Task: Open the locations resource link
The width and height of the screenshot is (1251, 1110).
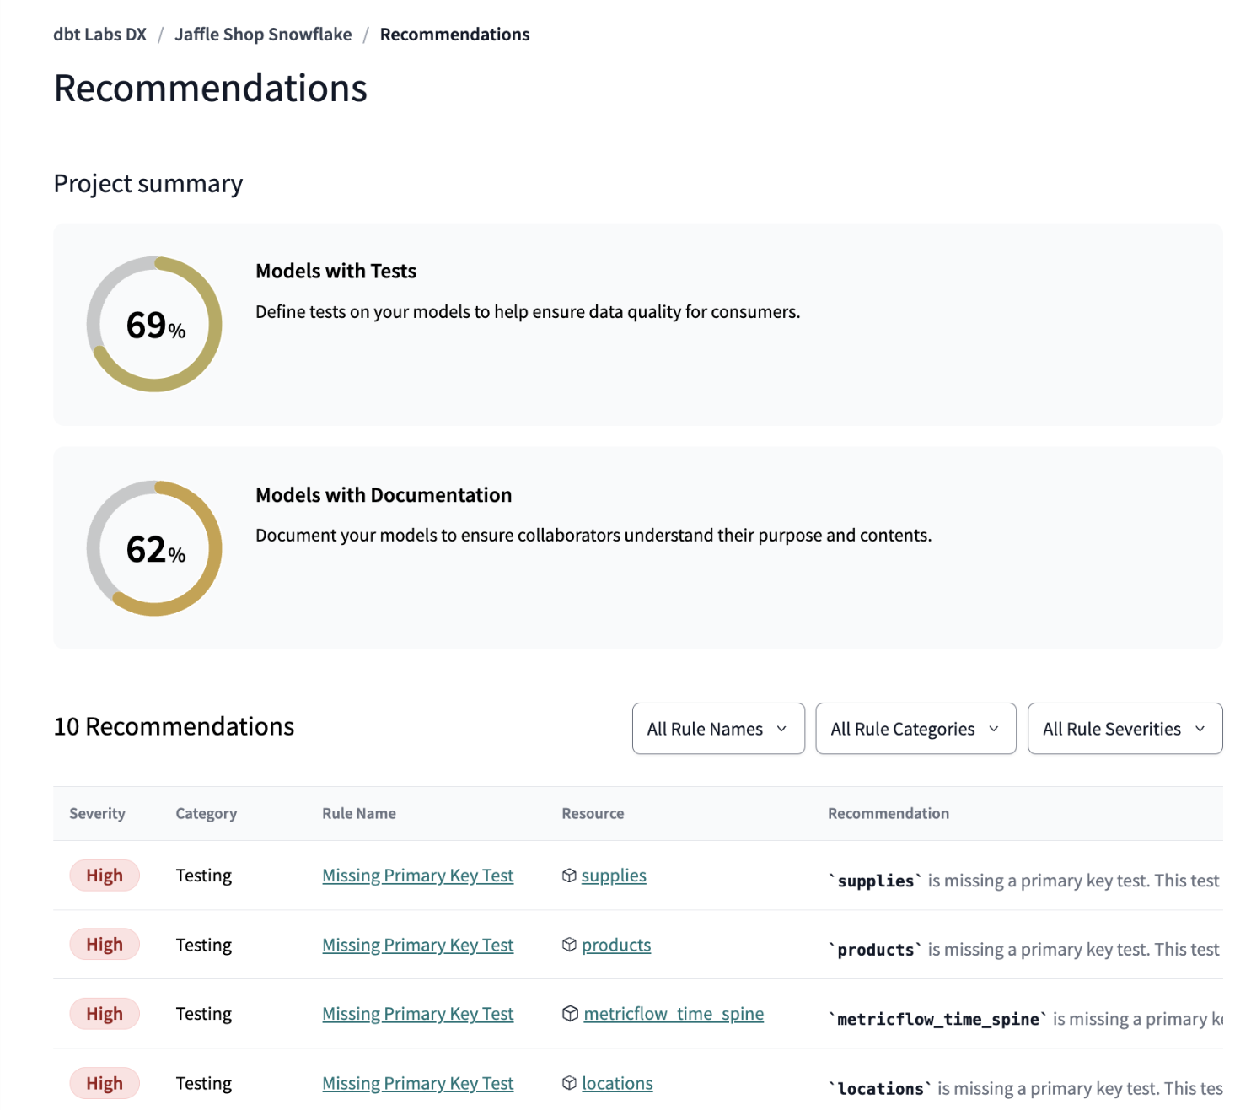Action: 617,1082
